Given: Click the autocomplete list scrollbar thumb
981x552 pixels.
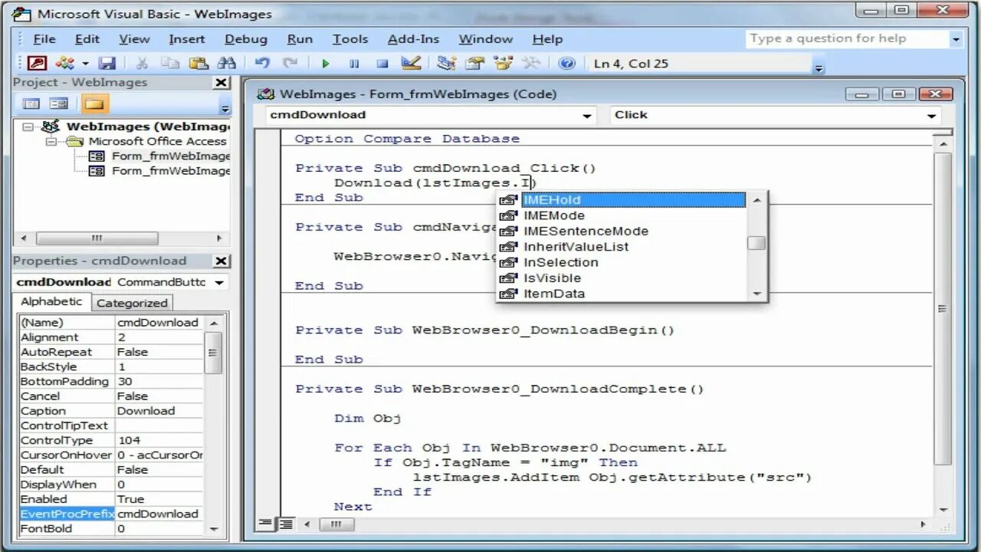Looking at the screenshot, I should pos(756,243).
